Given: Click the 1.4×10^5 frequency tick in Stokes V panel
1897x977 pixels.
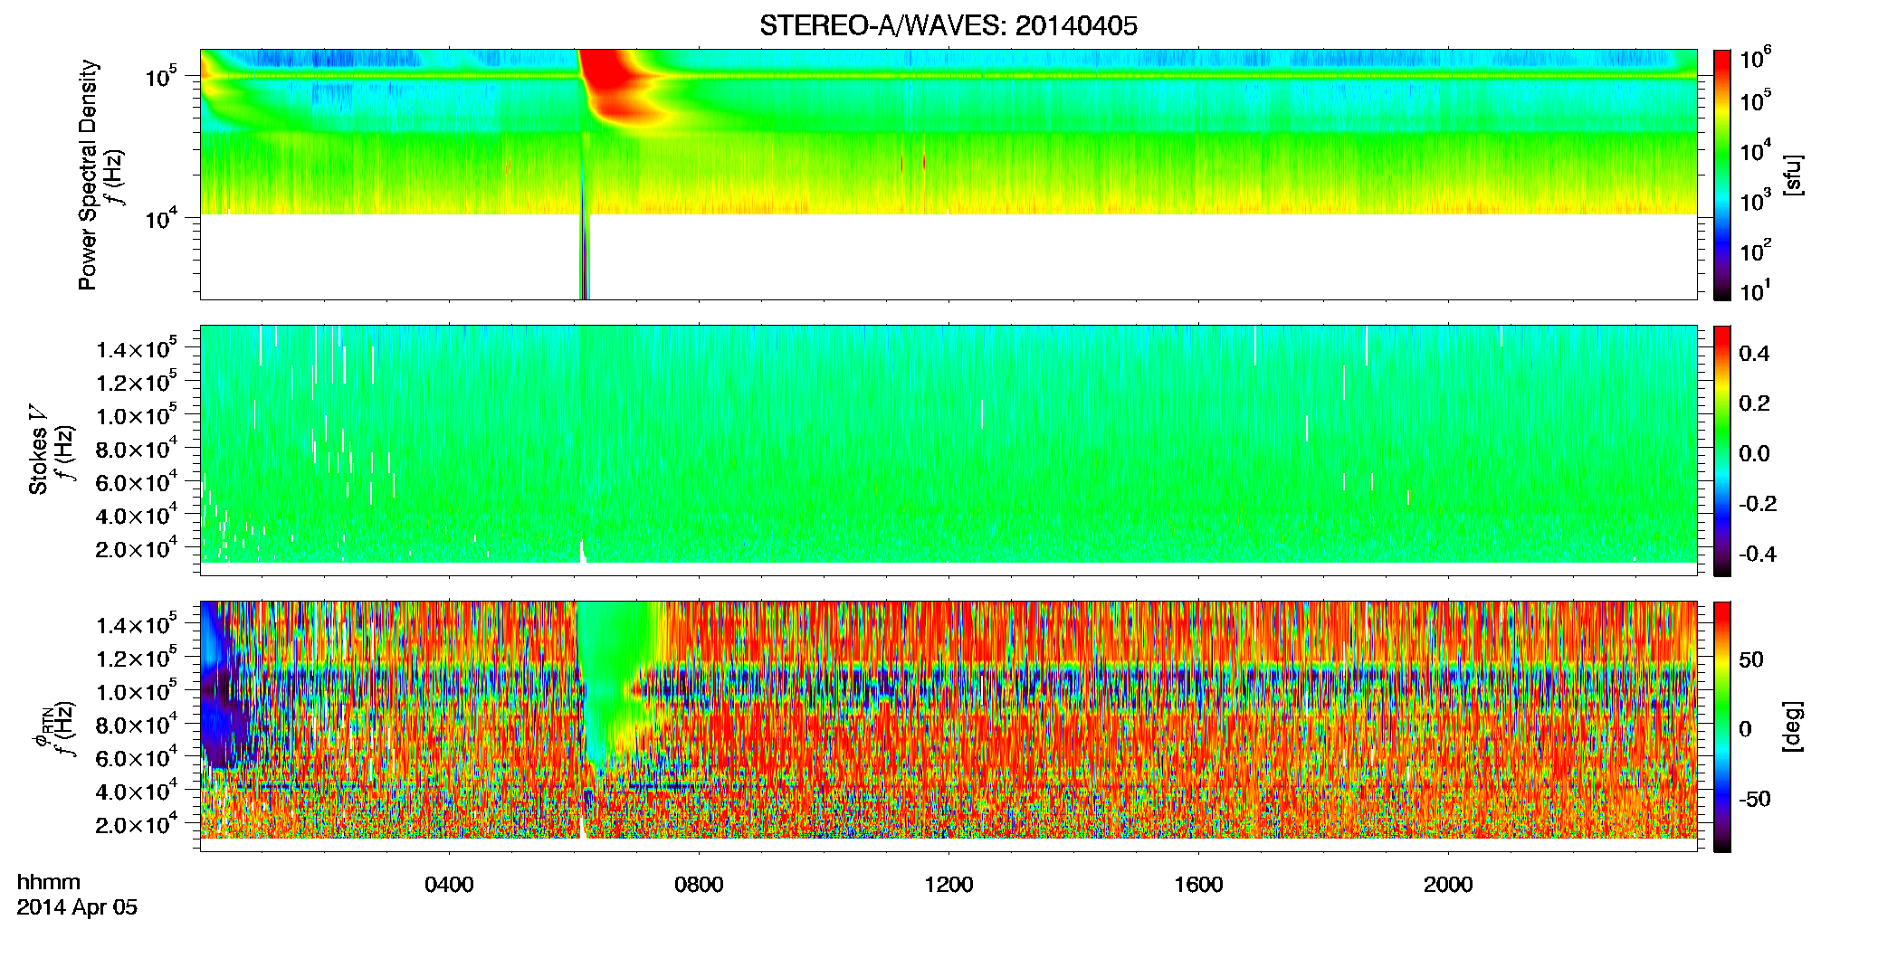Looking at the screenshot, I should click(x=137, y=349).
